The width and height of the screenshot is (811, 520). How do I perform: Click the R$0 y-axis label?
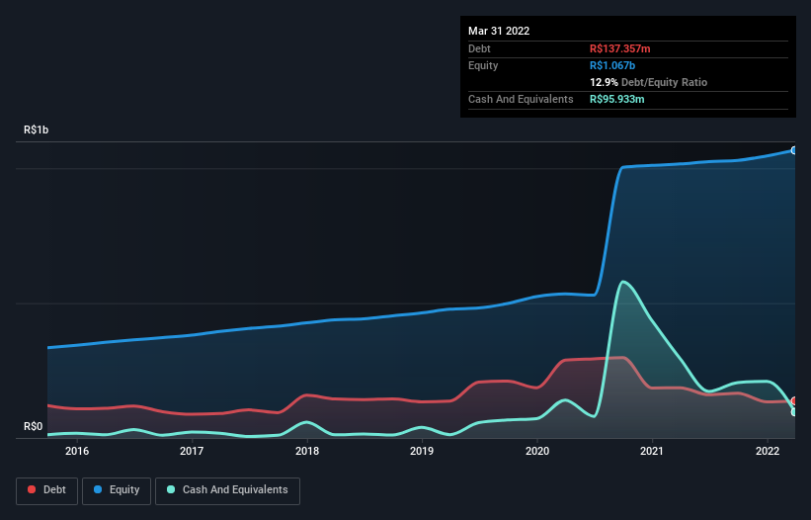[x=34, y=426]
